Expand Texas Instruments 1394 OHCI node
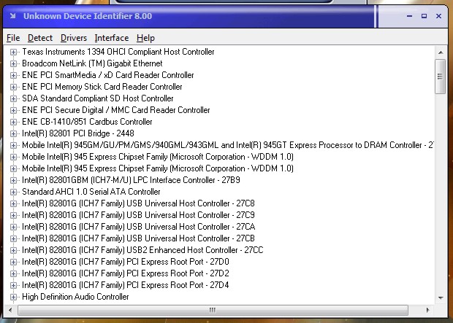The width and height of the screenshot is (453, 323). [13, 52]
